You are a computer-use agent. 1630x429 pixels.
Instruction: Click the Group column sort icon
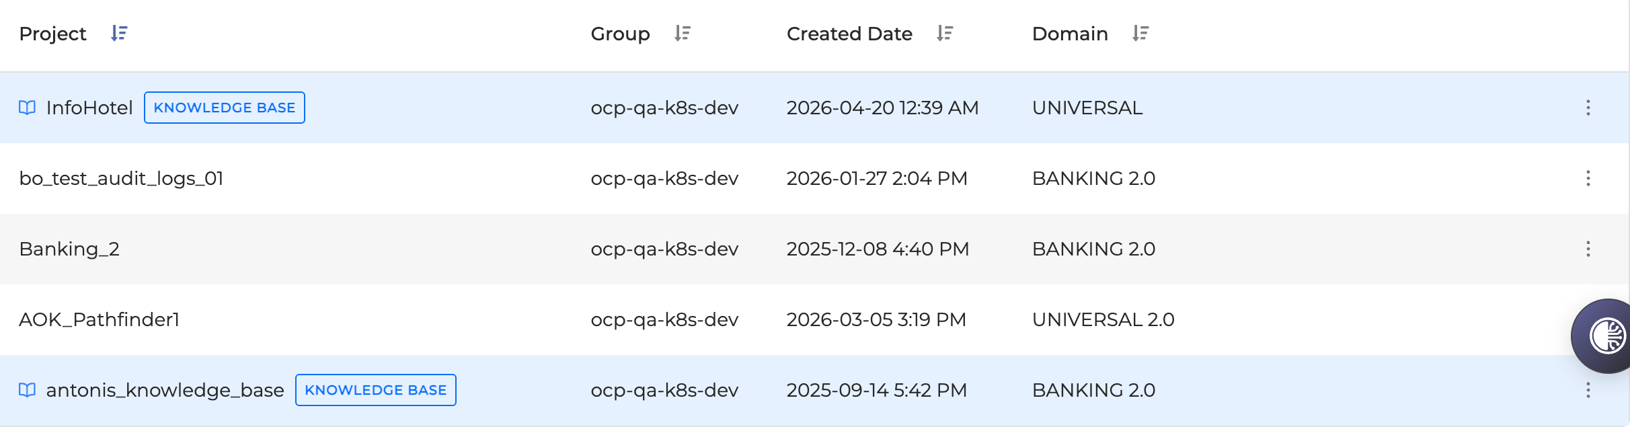[x=683, y=34]
